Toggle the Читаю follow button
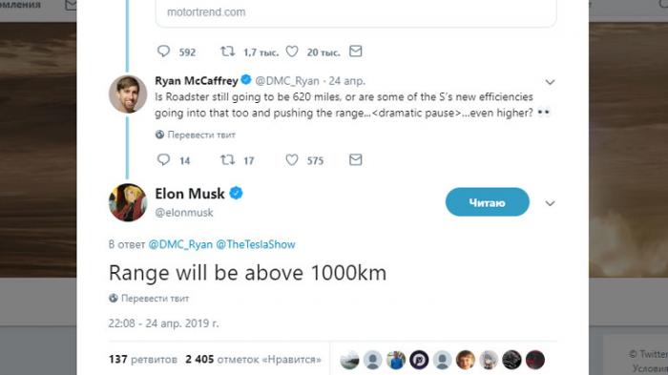This screenshot has width=668, height=375. tap(488, 202)
